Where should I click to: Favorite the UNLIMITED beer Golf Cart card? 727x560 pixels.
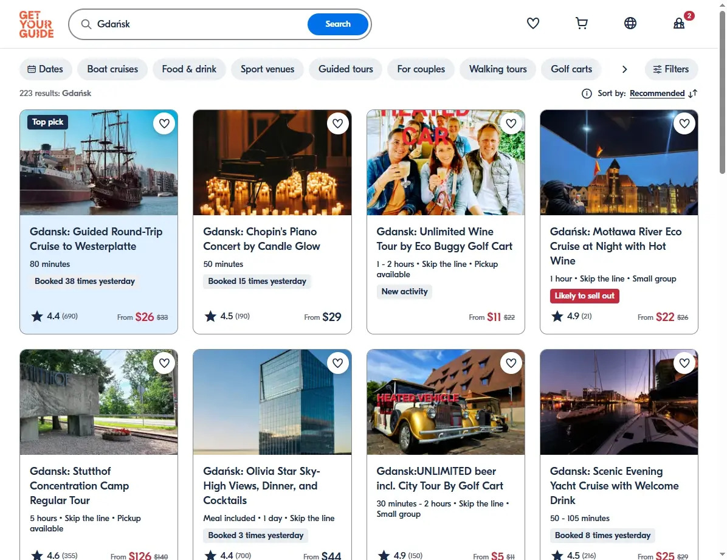(x=511, y=363)
